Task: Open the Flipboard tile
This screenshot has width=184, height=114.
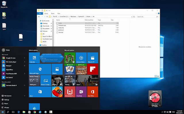Action: (93, 69)
